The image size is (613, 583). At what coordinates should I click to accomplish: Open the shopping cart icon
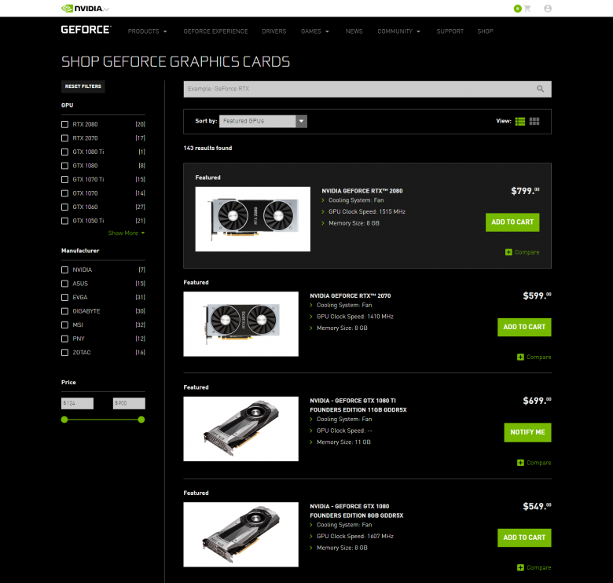(x=527, y=8)
